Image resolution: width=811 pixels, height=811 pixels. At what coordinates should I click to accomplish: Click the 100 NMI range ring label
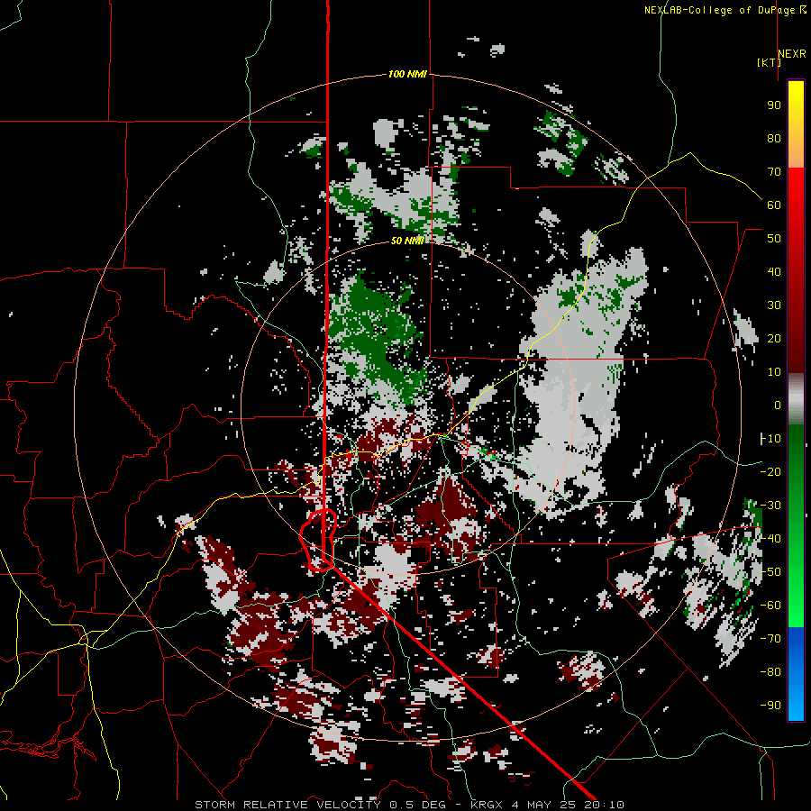[x=407, y=75]
